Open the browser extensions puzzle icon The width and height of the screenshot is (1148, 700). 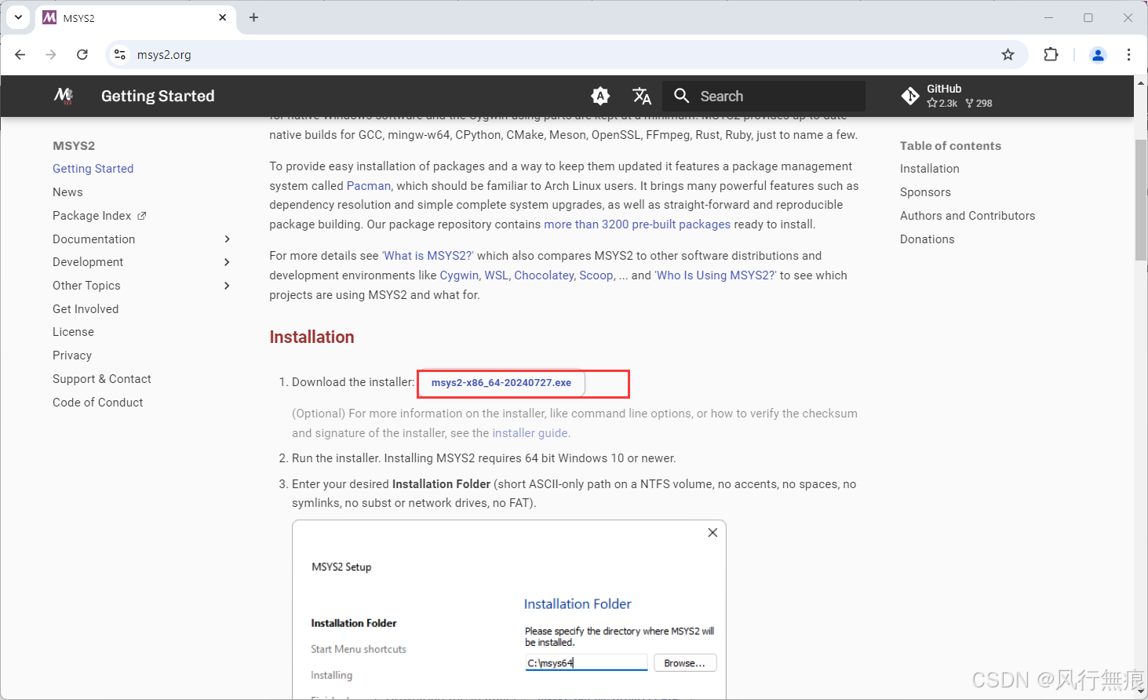(x=1051, y=54)
